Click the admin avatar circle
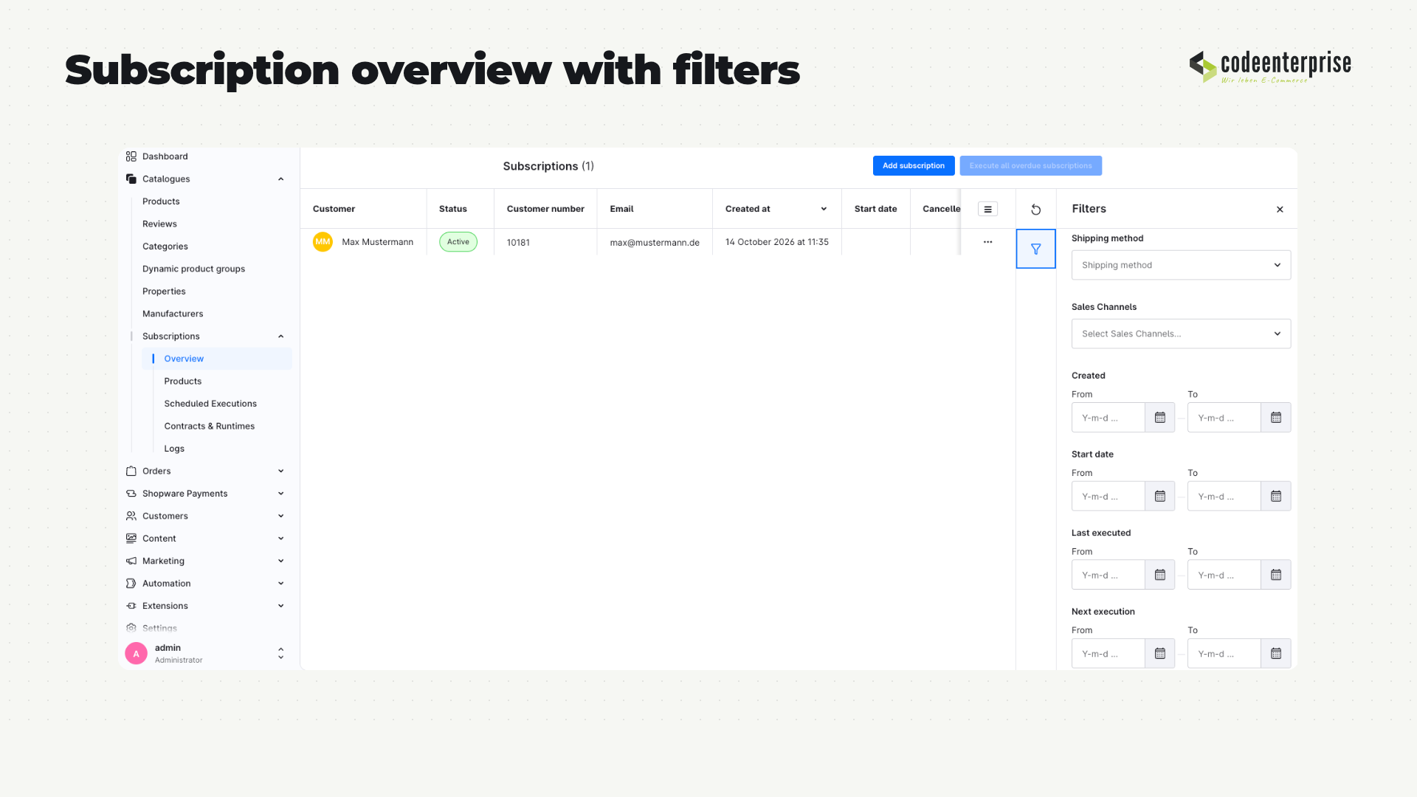 click(x=136, y=654)
